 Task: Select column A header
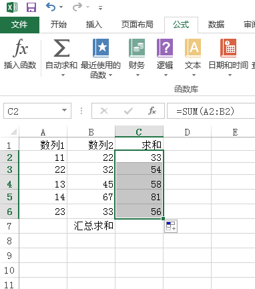(43, 132)
